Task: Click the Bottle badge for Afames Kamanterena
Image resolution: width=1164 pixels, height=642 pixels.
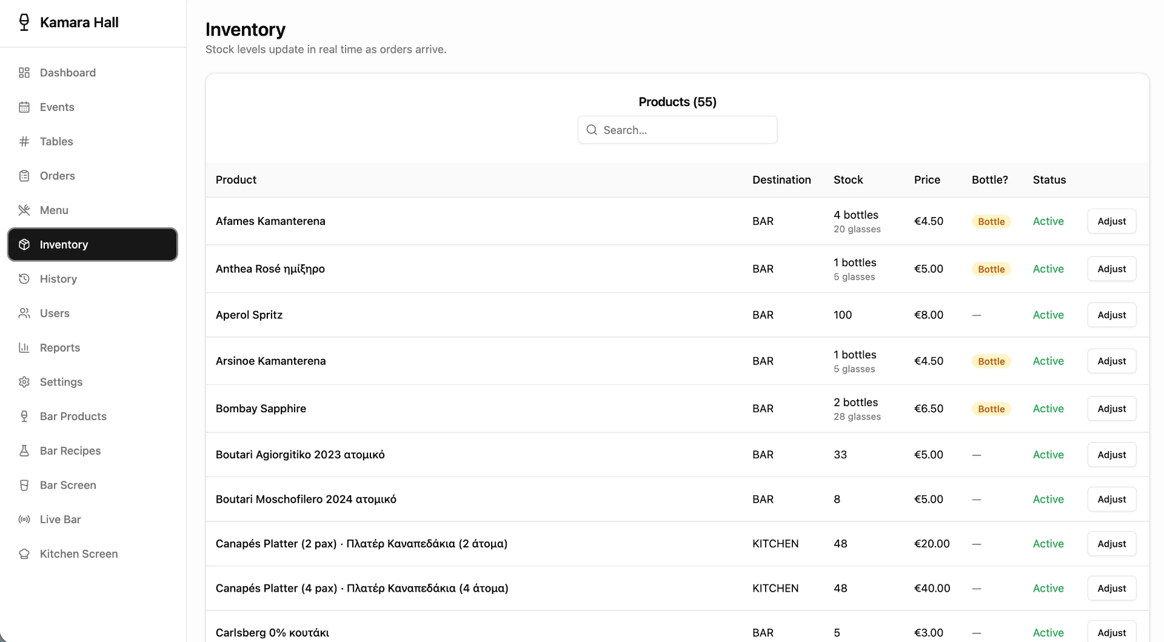Action: point(991,221)
